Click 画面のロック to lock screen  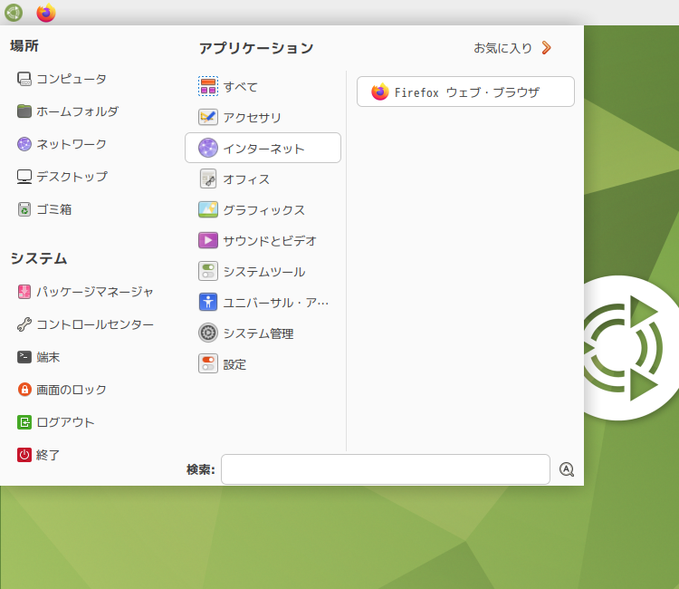(x=62, y=390)
